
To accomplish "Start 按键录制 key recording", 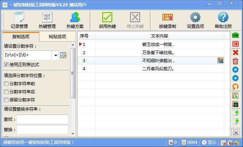I will (x=167, y=20).
